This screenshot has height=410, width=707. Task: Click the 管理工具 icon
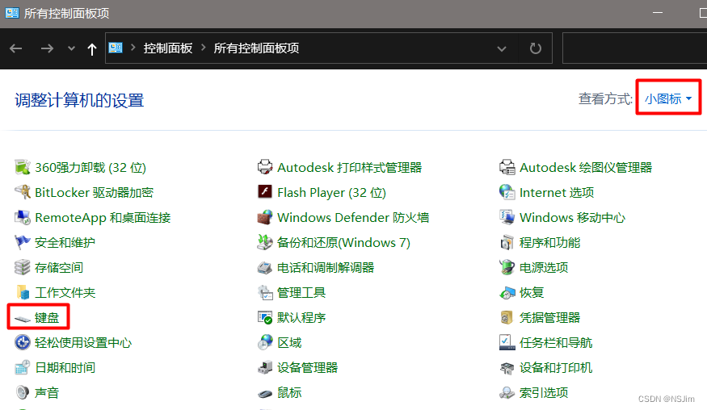(265, 292)
